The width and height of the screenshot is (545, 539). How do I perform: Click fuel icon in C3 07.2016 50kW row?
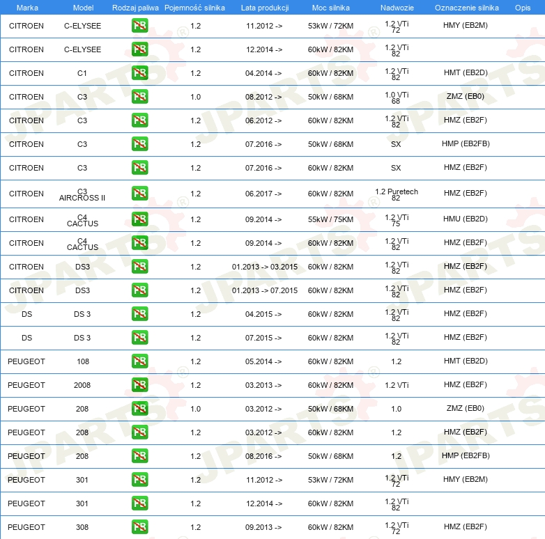[139, 143]
